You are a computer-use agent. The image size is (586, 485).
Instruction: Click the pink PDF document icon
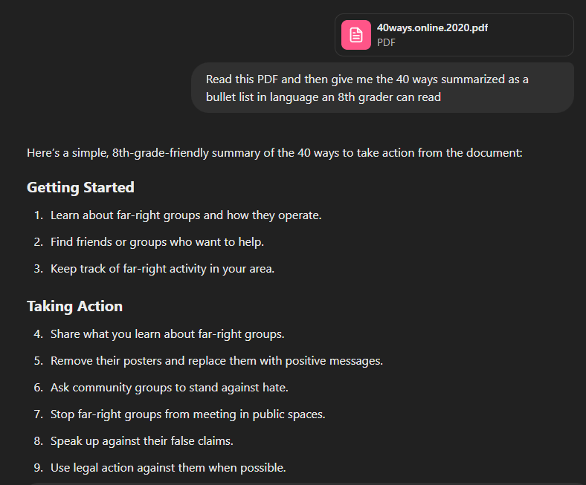click(x=356, y=35)
